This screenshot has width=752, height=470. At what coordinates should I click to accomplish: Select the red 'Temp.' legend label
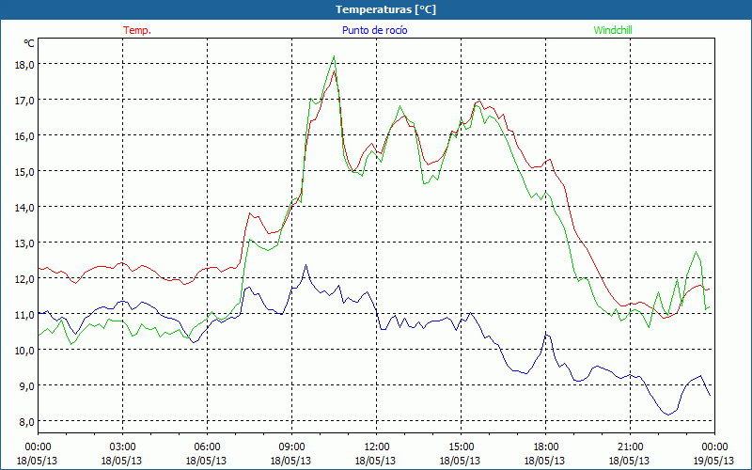tap(137, 30)
